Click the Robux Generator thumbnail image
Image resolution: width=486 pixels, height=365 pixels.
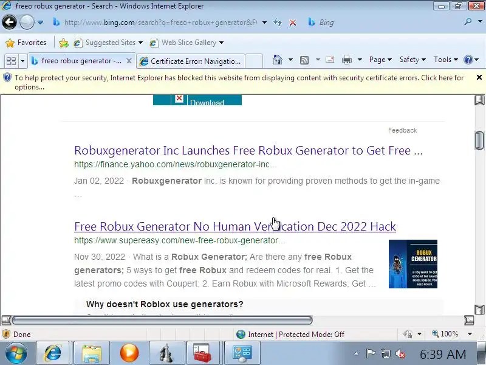(413, 264)
